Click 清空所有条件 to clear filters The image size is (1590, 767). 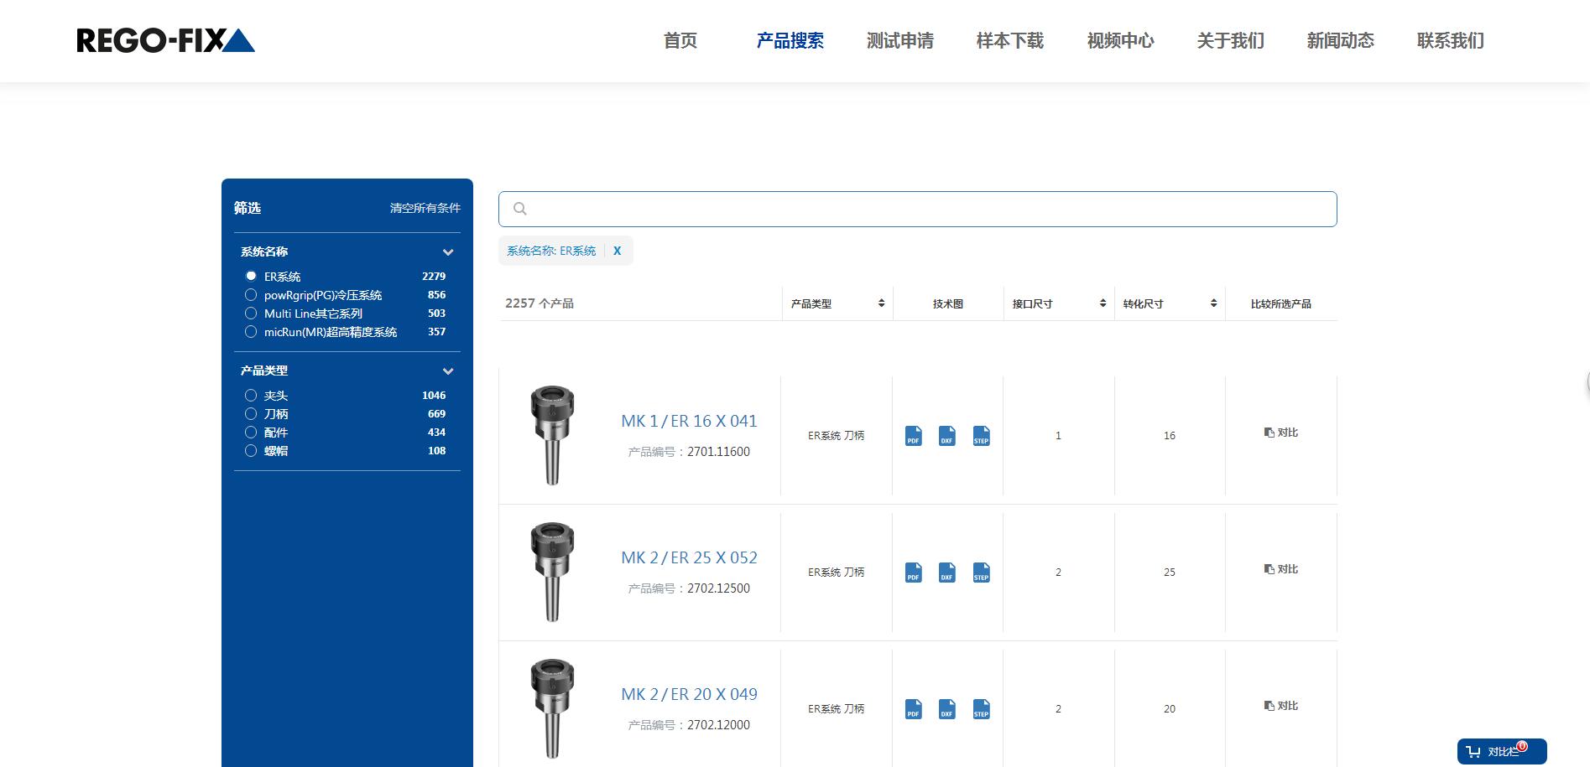click(425, 208)
